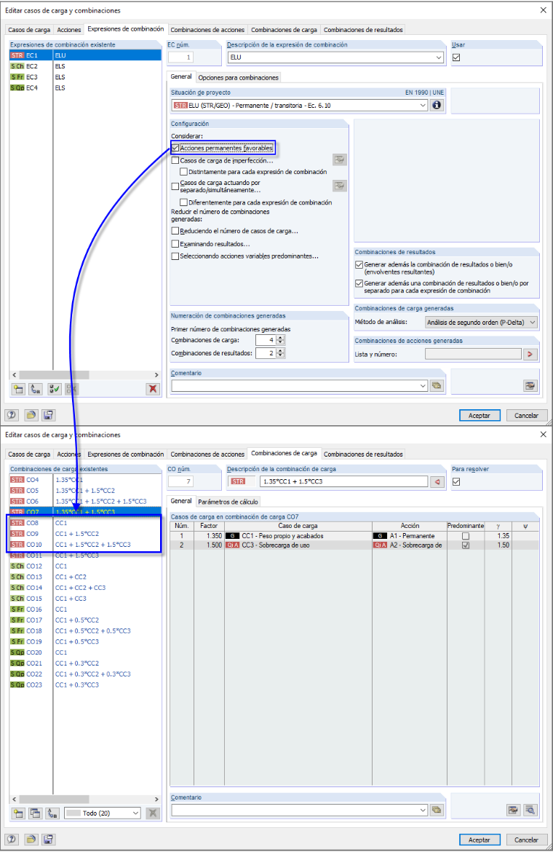The height and width of the screenshot is (852, 553).
Task: Click Lista y número input field
Action: pyautogui.click(x=473, y=355)
